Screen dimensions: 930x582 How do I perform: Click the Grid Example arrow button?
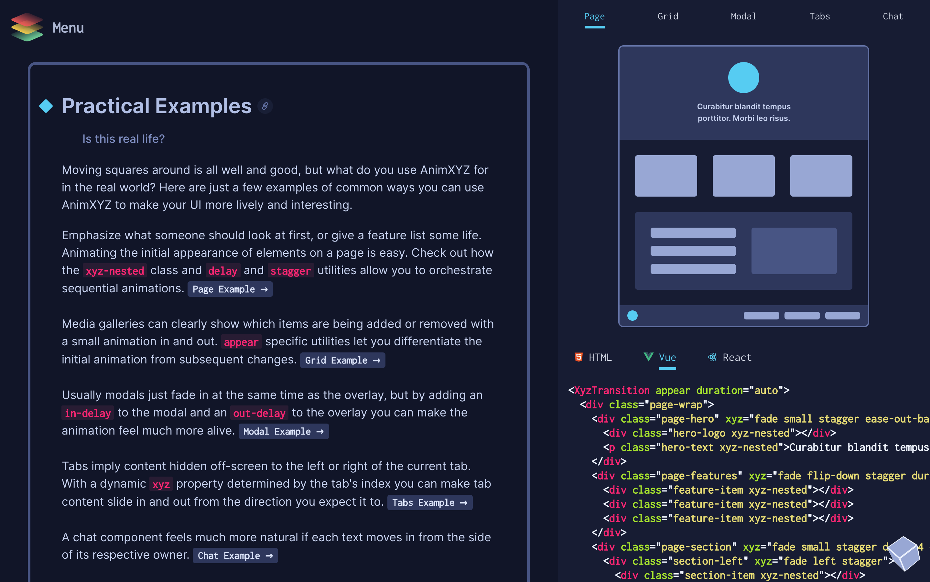coord(342,360)
